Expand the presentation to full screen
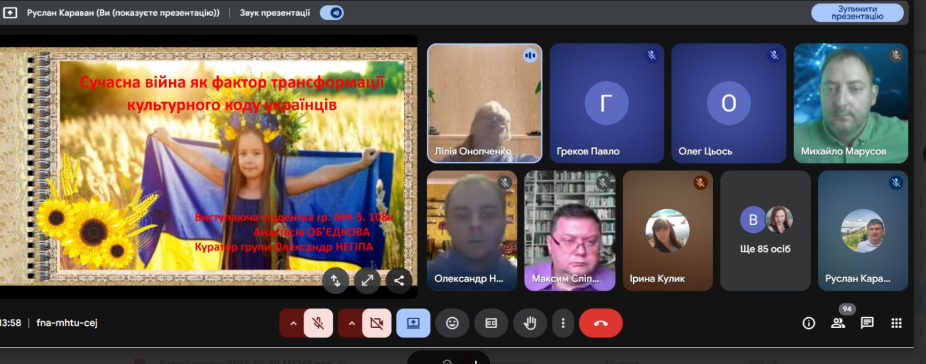 368,281
